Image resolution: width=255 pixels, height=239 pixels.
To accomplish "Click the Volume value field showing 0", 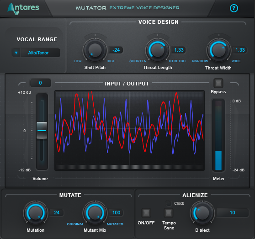I will click(x=41, y=83).
